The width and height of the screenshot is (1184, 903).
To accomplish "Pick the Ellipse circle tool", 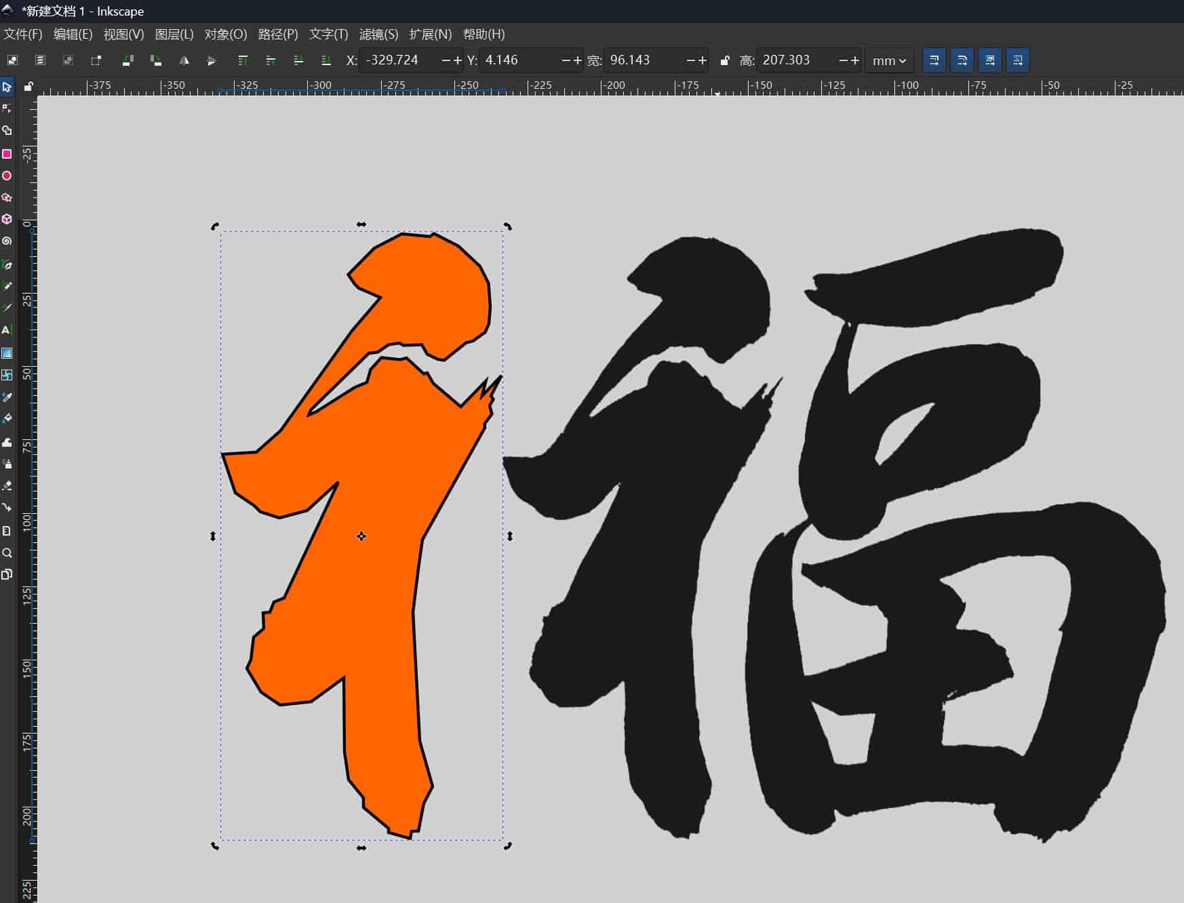I will (7, 176).
